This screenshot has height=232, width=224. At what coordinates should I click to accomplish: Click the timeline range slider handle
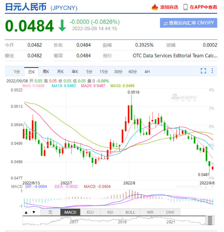[x=210, y=220]
